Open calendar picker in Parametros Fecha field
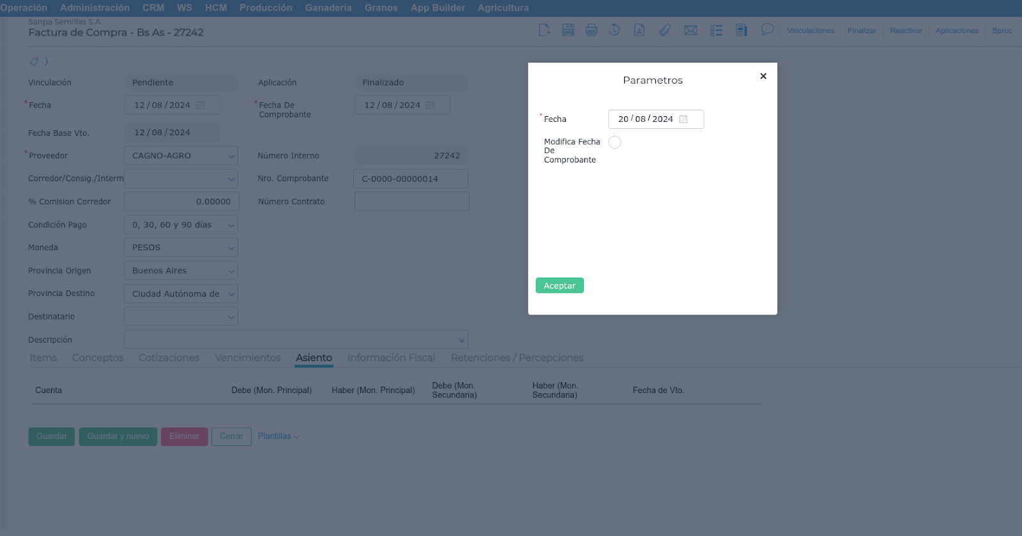Image resolution: width=1022 pixels, height=536 pixels. point(683,119)
